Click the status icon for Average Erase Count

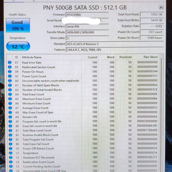point(10,108)
